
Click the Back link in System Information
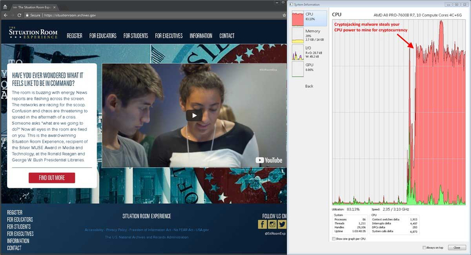coord(309,86)
